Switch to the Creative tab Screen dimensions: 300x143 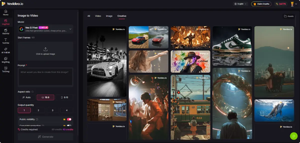pyautogui.click(x=122, y=16)
